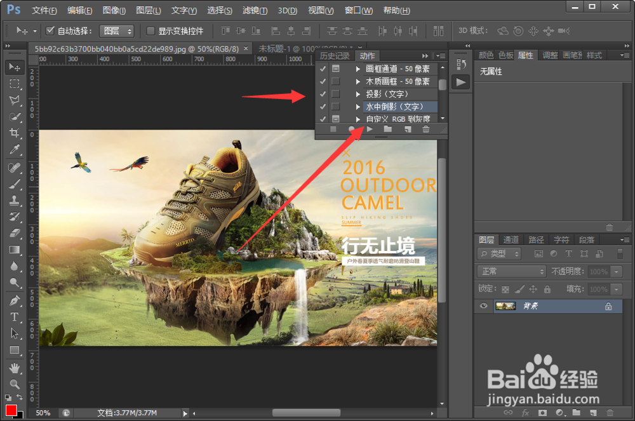635x421 pixels.
Task: Select the Path Selection tool
Action: coord(15,333)
